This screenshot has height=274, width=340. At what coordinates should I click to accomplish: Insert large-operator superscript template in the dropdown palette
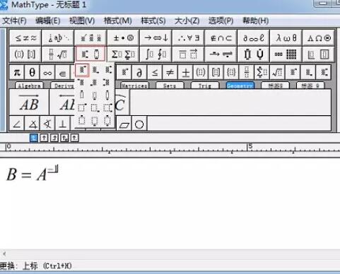(x=82, y=107)
